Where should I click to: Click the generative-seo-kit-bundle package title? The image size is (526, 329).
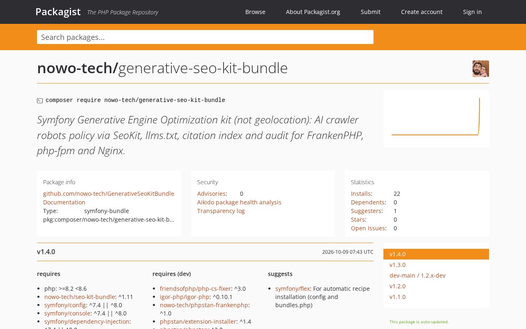(203, 68)
